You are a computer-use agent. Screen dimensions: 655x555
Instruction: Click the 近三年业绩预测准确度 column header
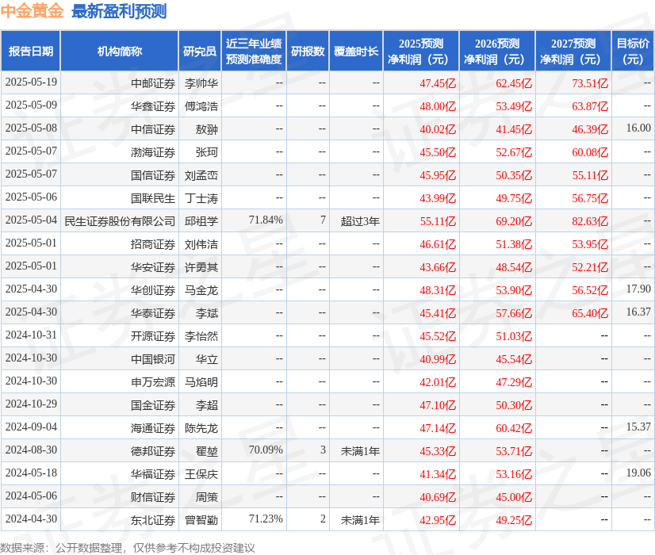252,50
